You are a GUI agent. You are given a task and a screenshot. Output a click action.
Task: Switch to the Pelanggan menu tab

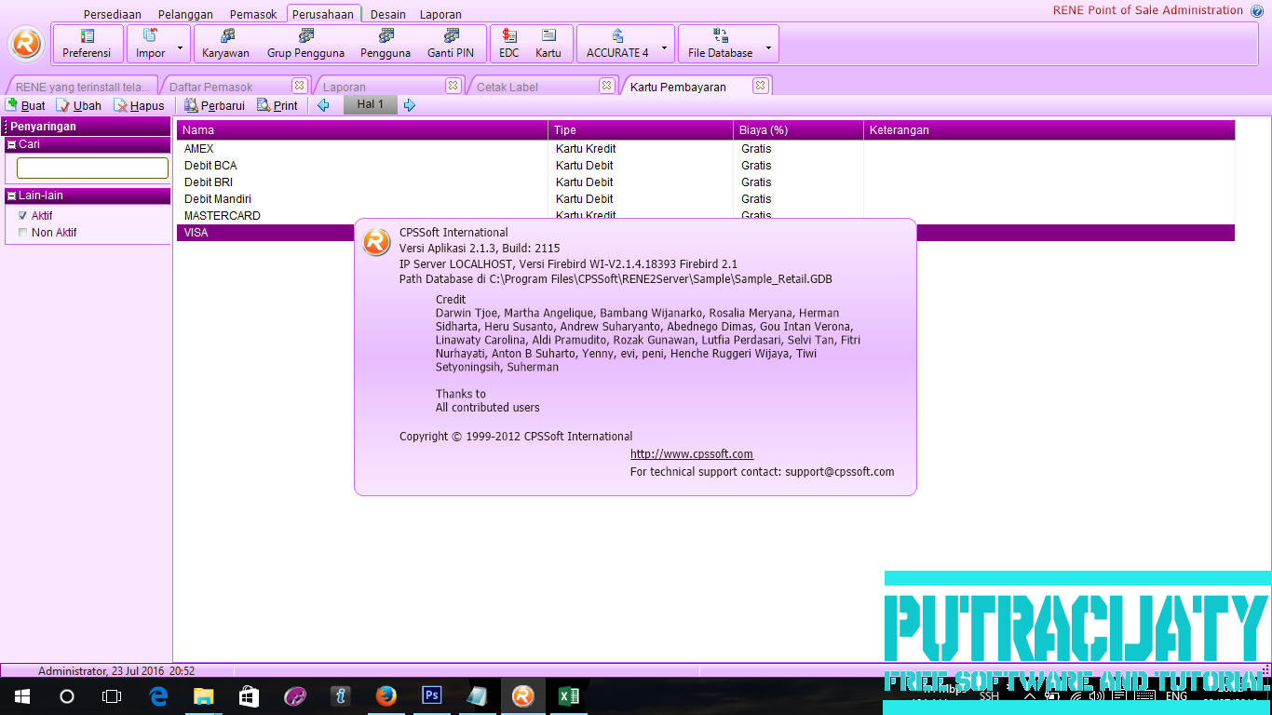click(185, 15)
